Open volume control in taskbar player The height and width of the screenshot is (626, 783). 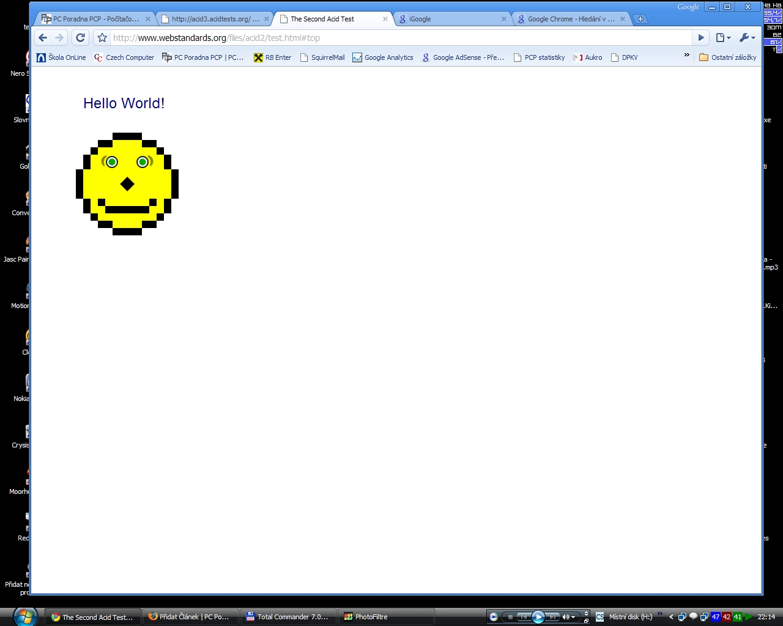pyautogui.click(x=568, y=617)
